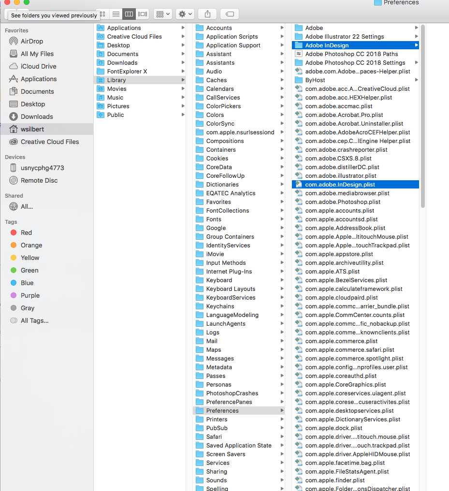Image resolution: width=449 pixels, height=491 pixels.
Task: Select Adobe Photoshop CC 2018 Paths file
Action: (355, 54)
